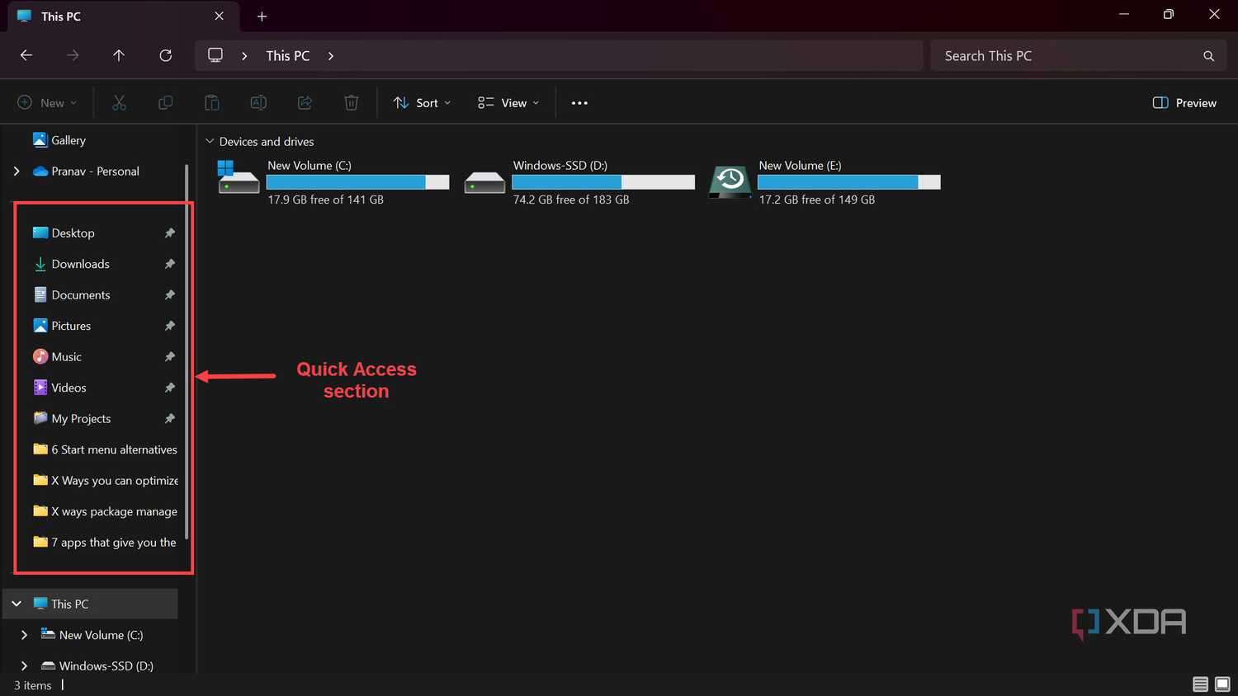The image size is (1238, 696).
Task: Click the monitor icon in address bar
Action: pos(215,55)
